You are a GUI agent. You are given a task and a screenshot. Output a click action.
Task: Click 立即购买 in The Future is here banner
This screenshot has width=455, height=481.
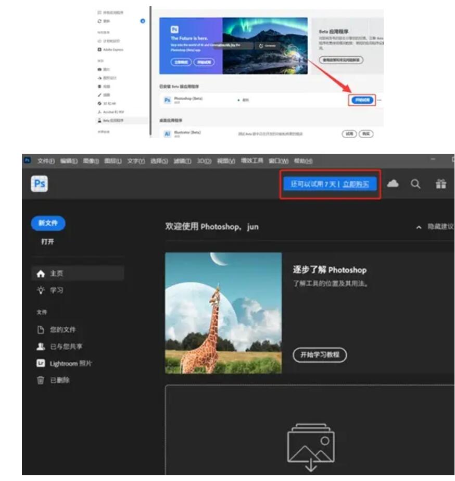tap(181, 62)
